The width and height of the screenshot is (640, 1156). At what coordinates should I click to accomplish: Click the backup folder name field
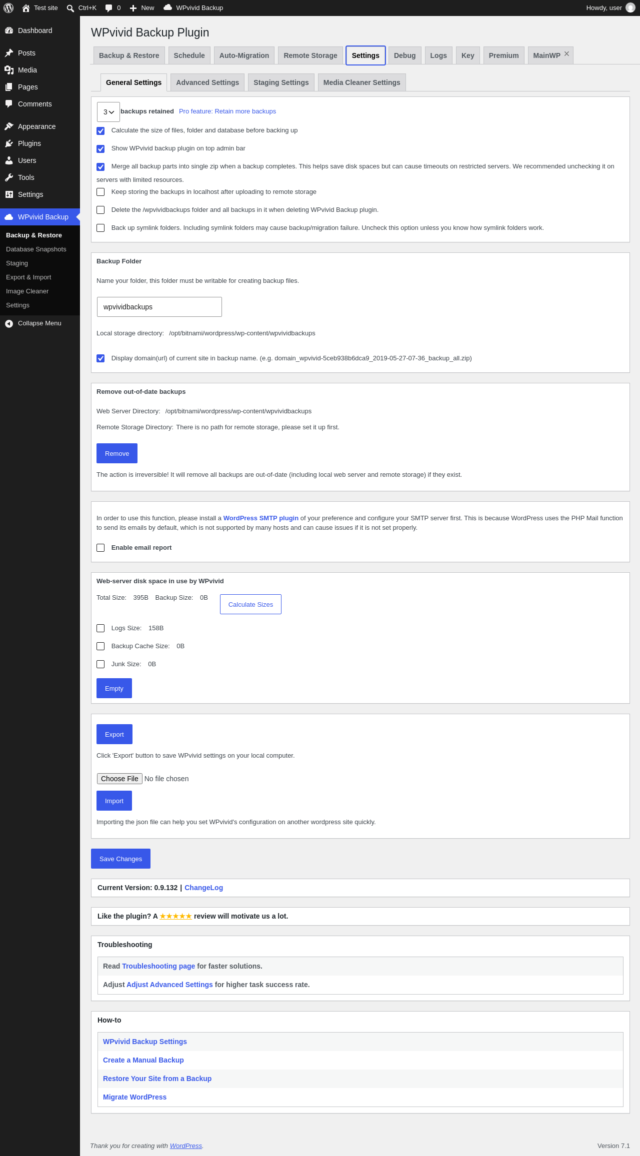(x=159, y=307)
